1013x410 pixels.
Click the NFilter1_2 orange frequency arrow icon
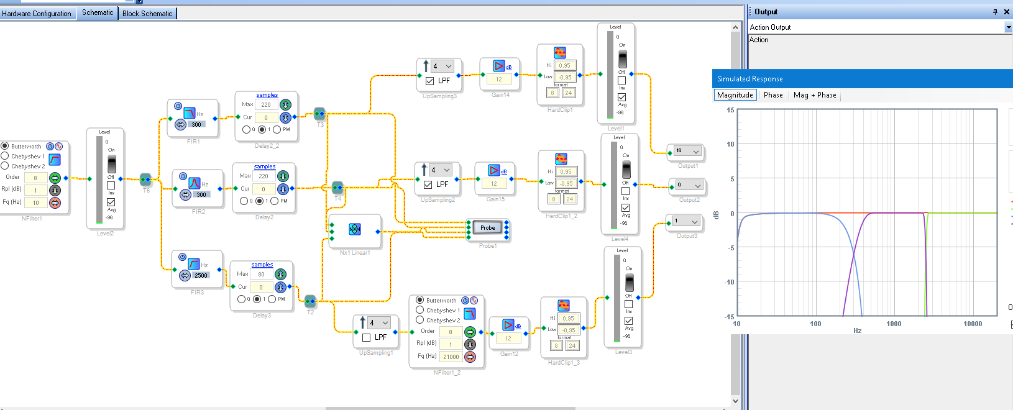click(470, 357)
